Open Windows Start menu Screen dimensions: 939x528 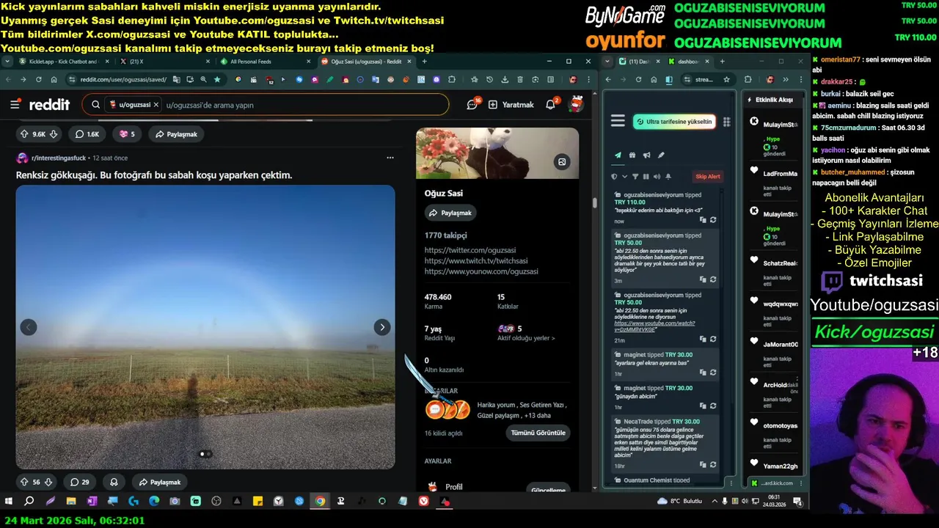[x=9, y=502]
